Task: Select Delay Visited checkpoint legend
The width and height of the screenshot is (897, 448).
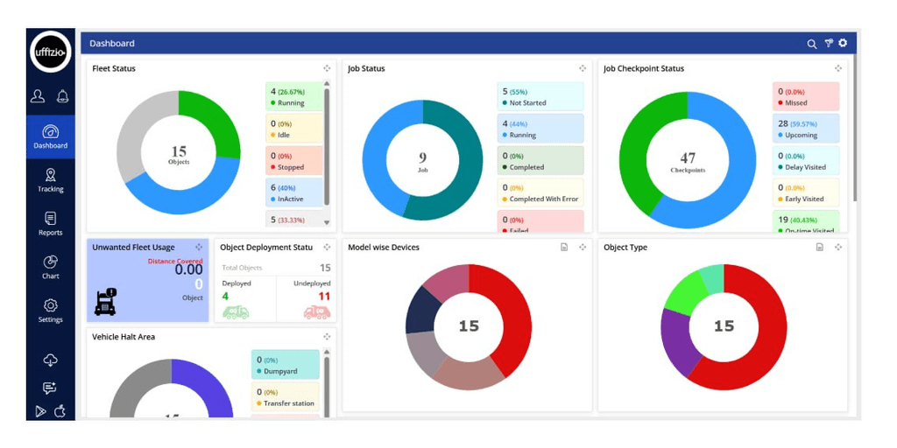Action: pos(806,161)
